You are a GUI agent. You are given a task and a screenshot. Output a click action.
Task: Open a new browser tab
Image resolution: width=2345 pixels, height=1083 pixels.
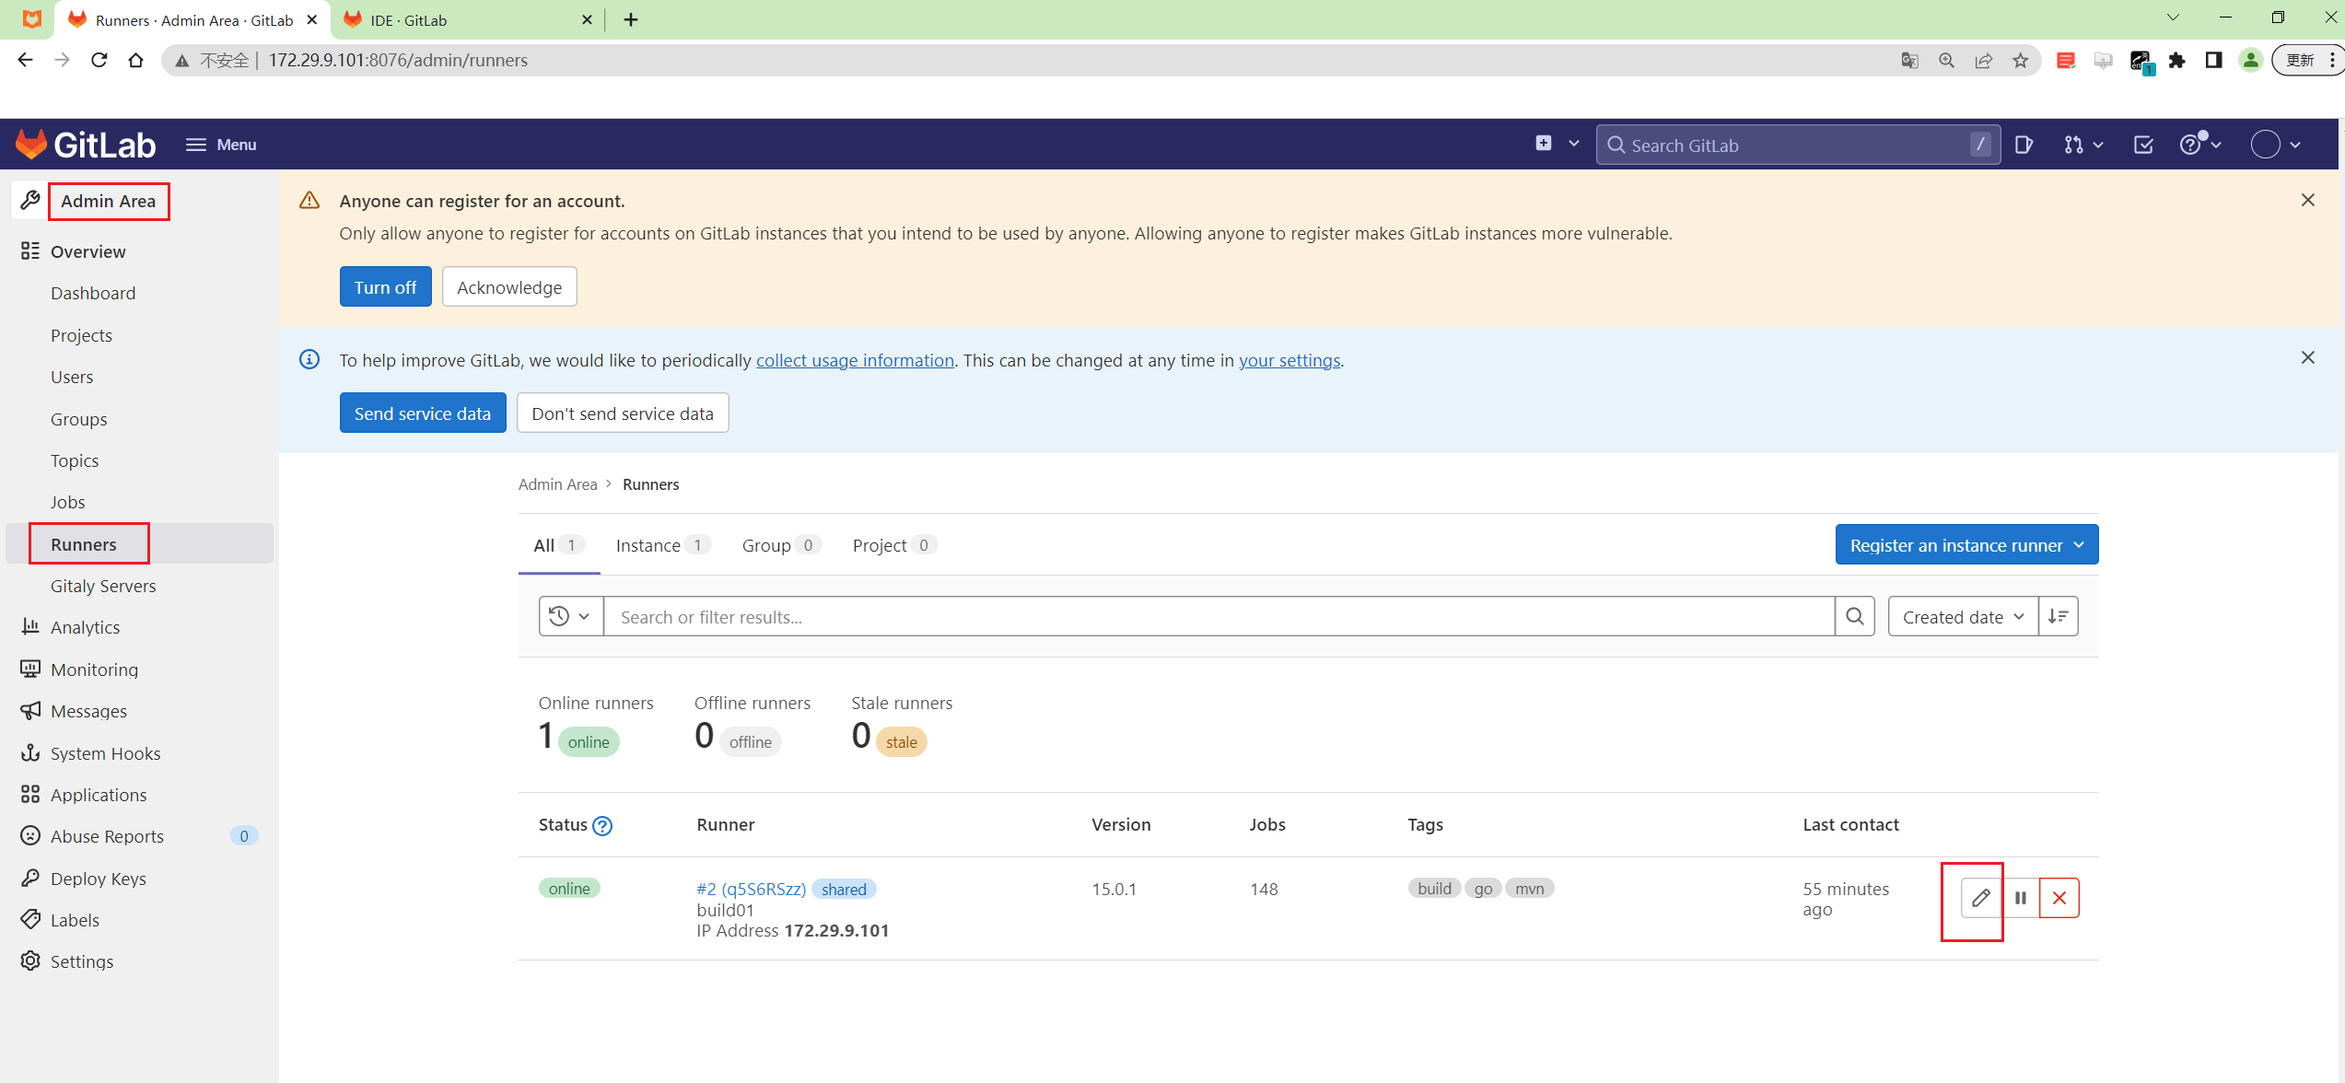(631, 19)
